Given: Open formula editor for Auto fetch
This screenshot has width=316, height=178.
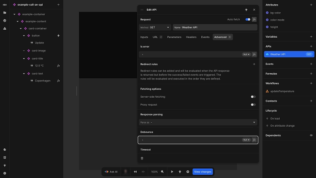Looking at the screenshot, I should (x=254, y=19).
